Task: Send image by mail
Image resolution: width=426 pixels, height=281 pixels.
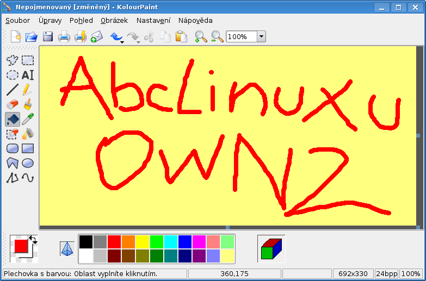Action: [x=97, y=36]
